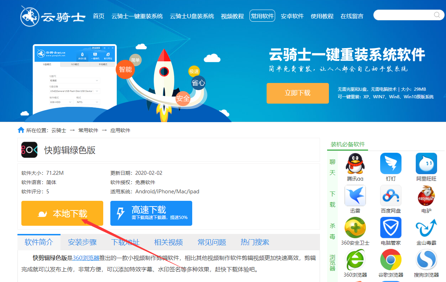Viewport: 446px width, 282px height.
Task: Follow the 360浏览器 link in description
Action: [86, 258]
